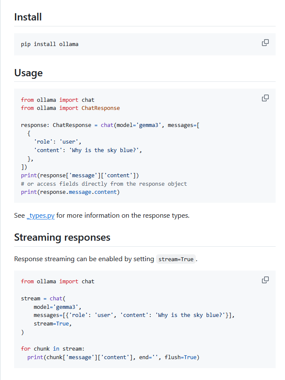Open the _types.py link
Viewport: 285px width, 380px height.
pyautogui.click(x=41, y=216)
